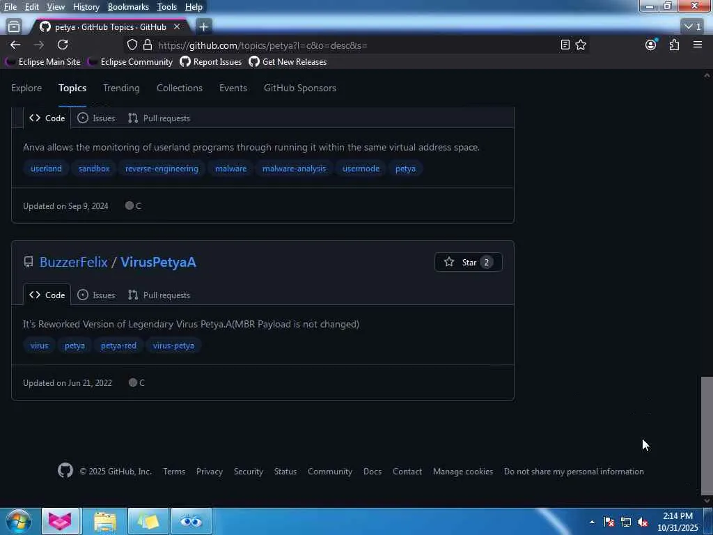
Task: Open the VirusPetyaA repository link
Action: 158,262
